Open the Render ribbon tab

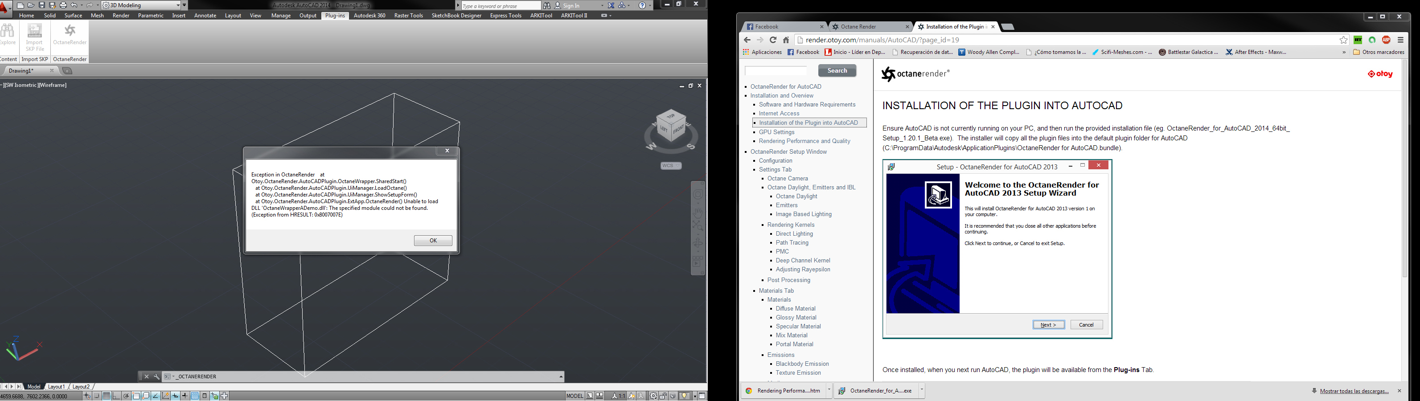click(121, 16)
